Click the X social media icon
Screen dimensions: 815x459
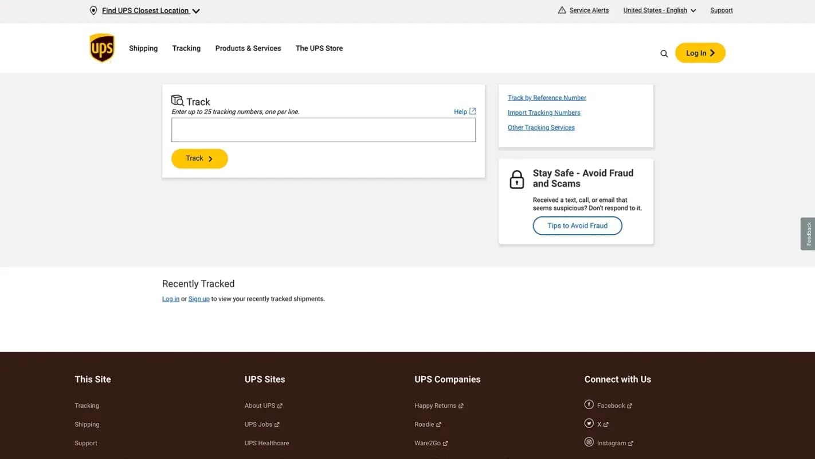(x=589, y=423)
